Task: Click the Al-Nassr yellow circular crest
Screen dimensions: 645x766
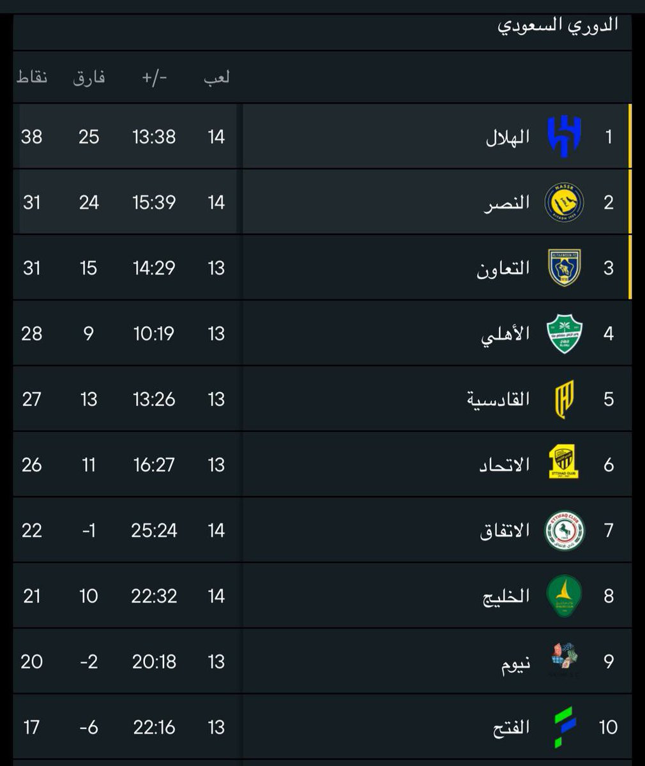Action: [x=564, y=202]
